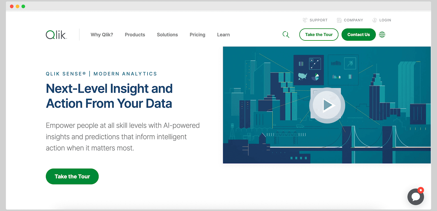The height and width of the screenshot is (211, 437).
Task: Click the Next-Level Insight headline
Action: click(x=109, y=96)
